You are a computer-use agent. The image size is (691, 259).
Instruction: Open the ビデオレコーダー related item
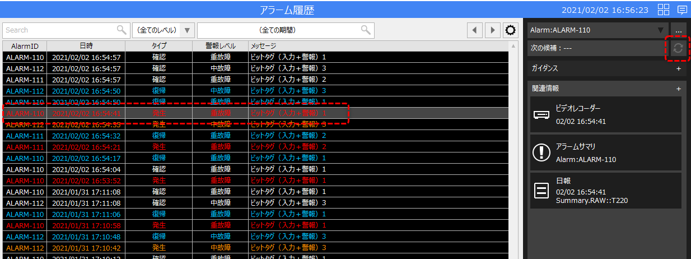605,114
